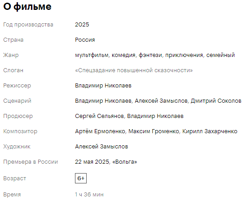242x200 pixels.
Task: Click the premiere date 22 мая 2025
Action: (x=92, y=162)
